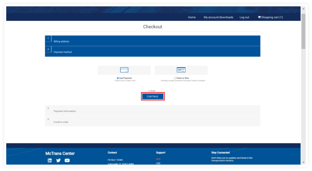Click the check or wire icon
Viewport: 312px width, 171px height.
click(181, 70)
